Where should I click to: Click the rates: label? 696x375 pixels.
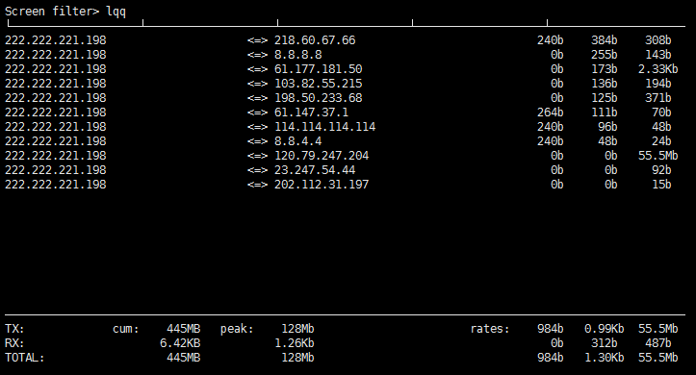[490, 329]
